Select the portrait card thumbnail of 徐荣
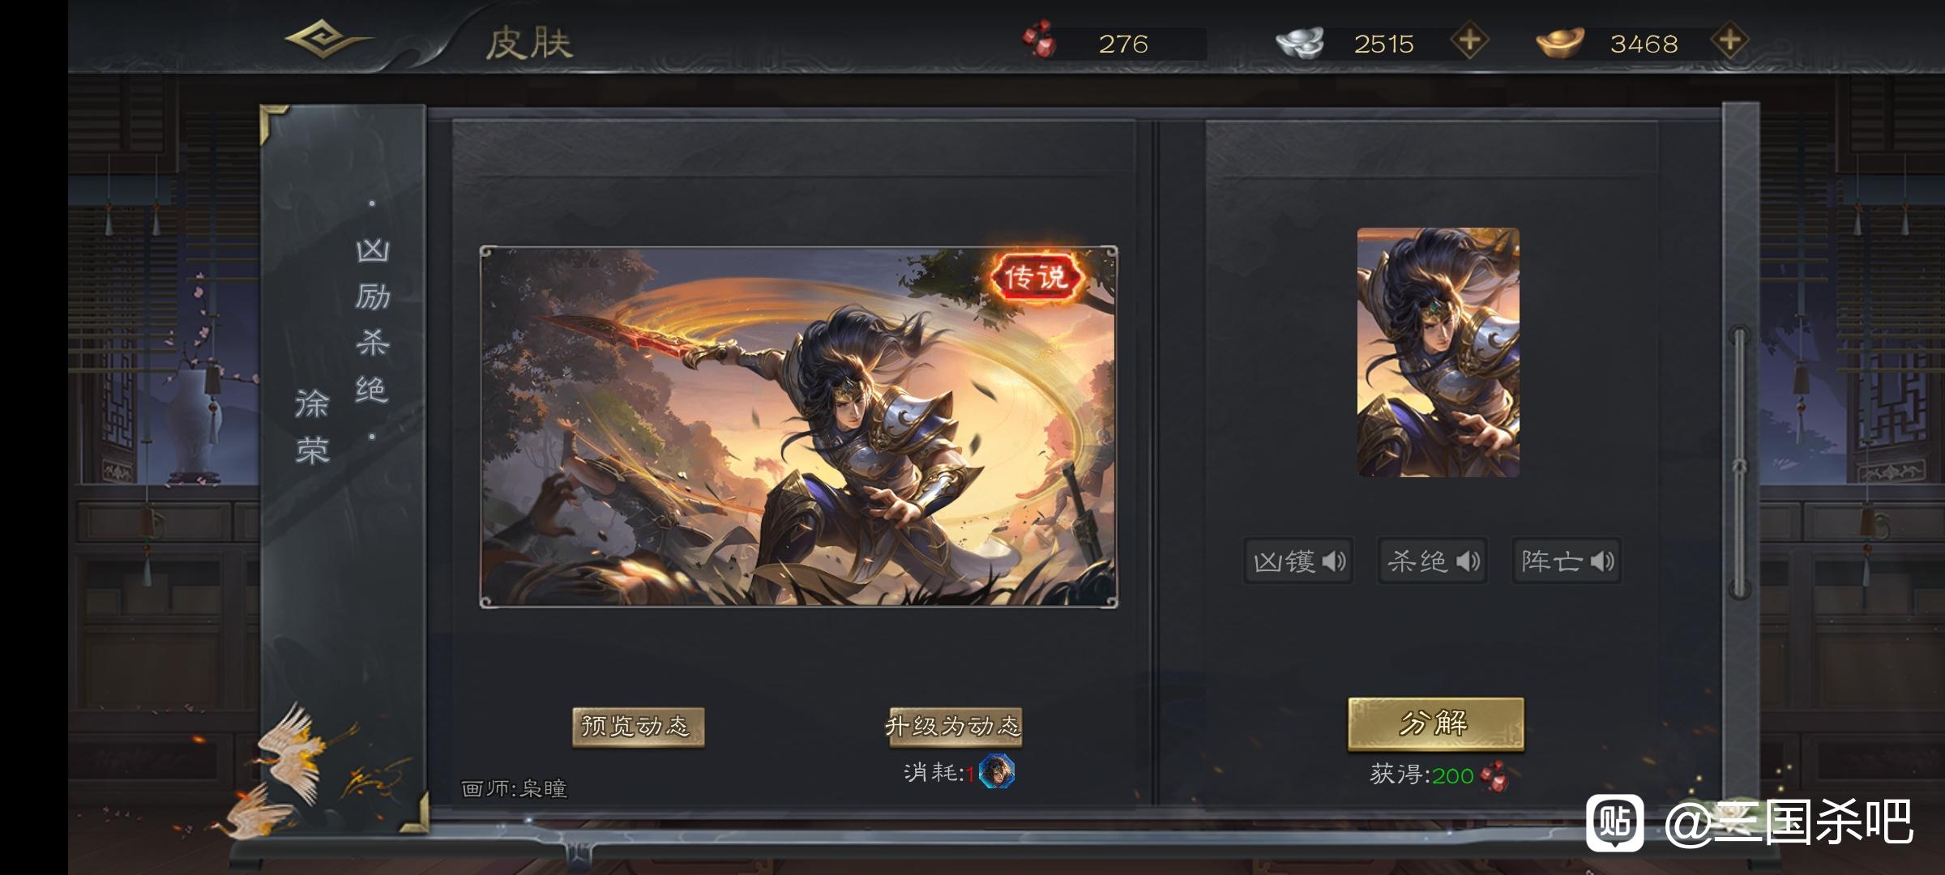The width and height of the screenshot is (1945, 875). pos(1438,352)
